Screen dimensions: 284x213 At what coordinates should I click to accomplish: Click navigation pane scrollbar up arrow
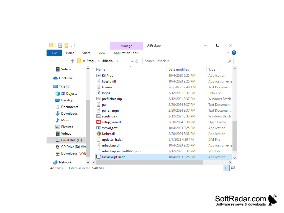click(88, 69)
